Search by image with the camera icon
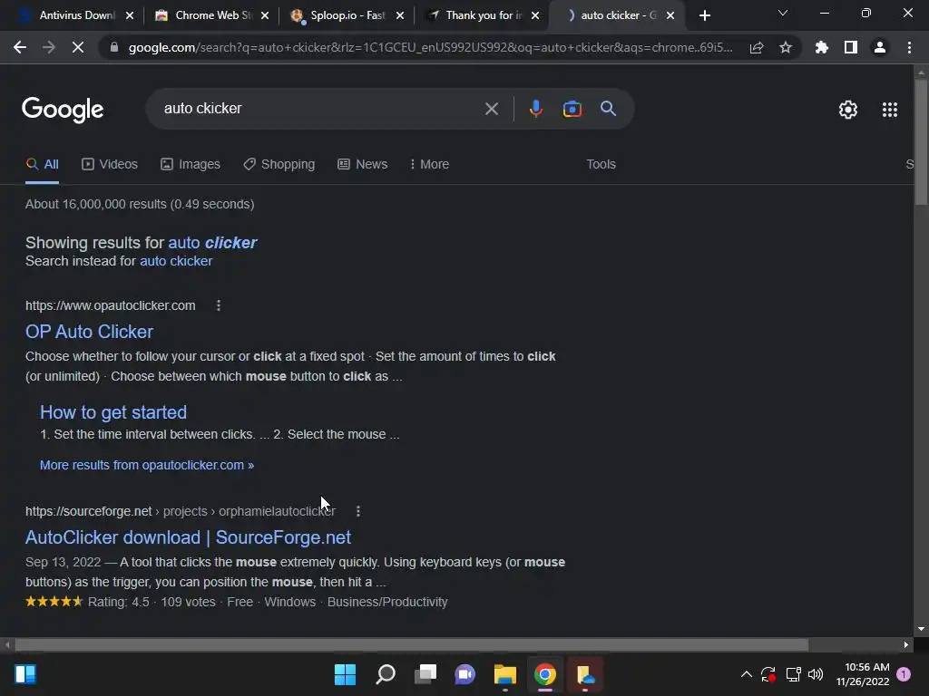 [x=572, y=109]
